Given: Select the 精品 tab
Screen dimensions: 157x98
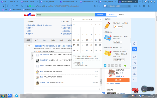Looking at the screenshot, I should click(x=45, y=41).
